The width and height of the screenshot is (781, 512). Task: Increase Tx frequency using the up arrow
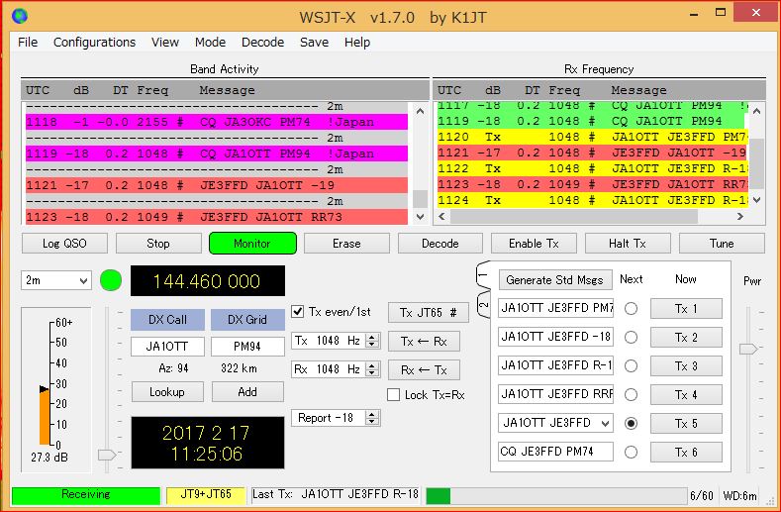[372, 337]
